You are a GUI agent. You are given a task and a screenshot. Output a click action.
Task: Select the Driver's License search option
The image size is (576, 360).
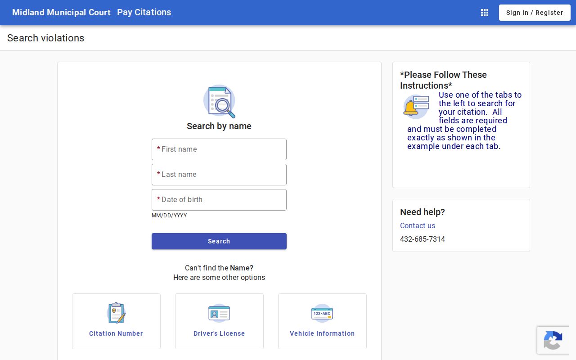tap(219, 321)
